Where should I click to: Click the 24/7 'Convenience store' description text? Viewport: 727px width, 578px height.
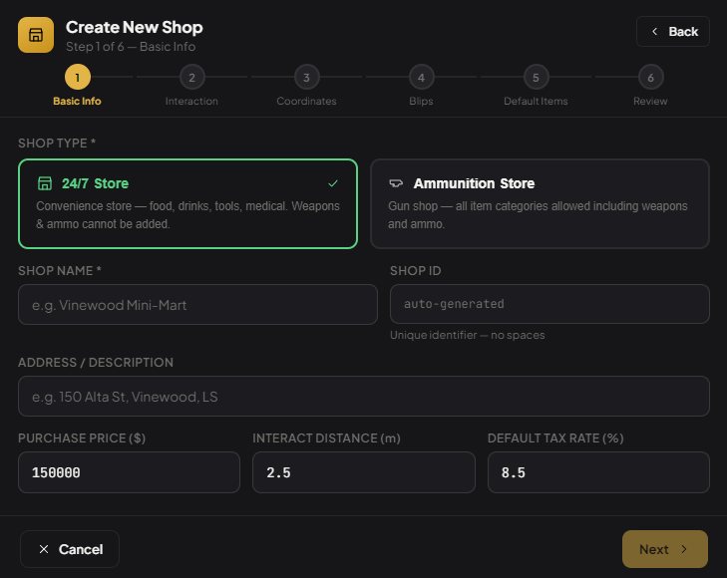tap(187, 215)
